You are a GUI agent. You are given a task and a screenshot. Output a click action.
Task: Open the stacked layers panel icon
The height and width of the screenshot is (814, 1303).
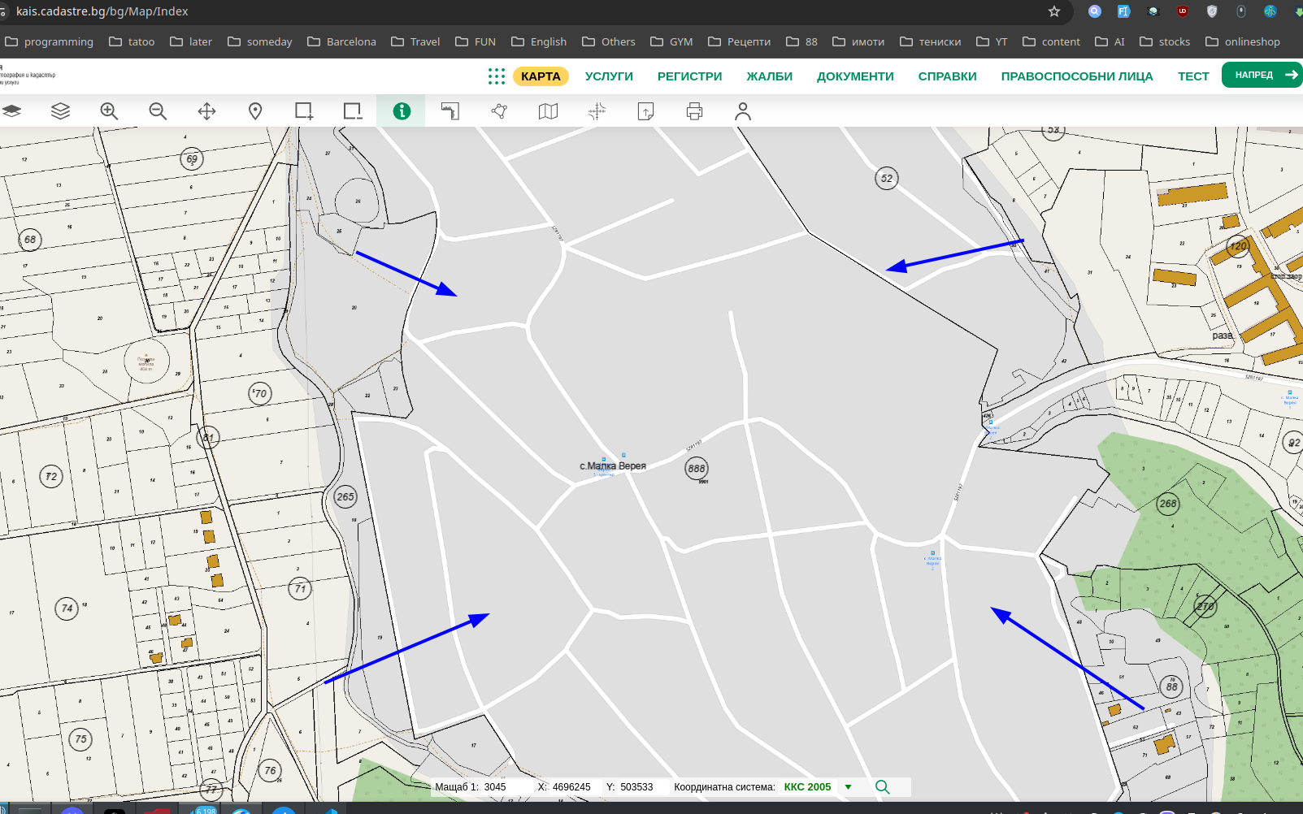point(60,111)
